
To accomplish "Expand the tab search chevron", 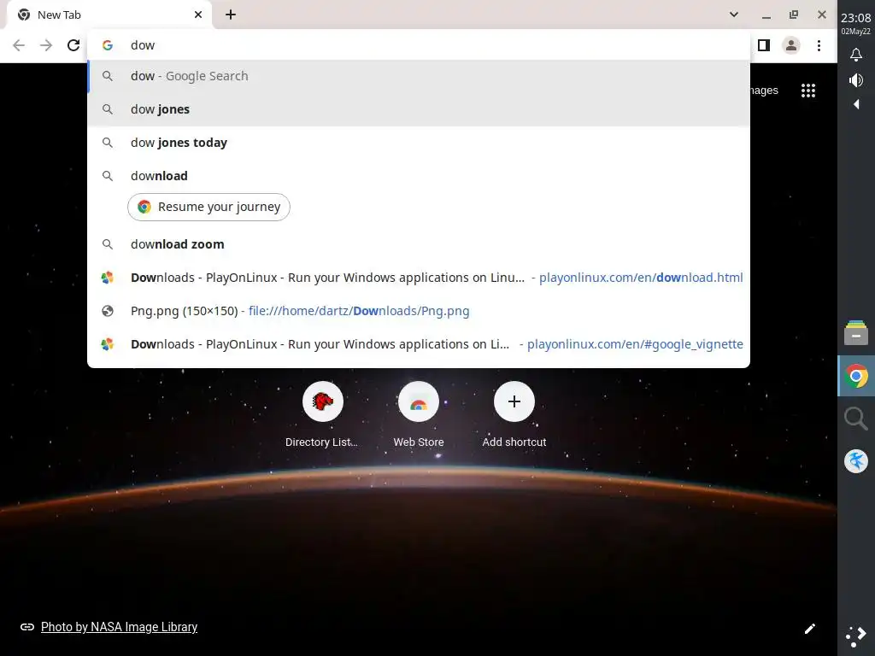I will [734, 15].
